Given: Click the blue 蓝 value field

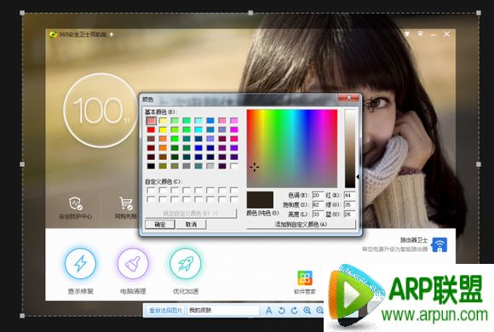Looking at the screenshot, I should click(x=350, y=215).
